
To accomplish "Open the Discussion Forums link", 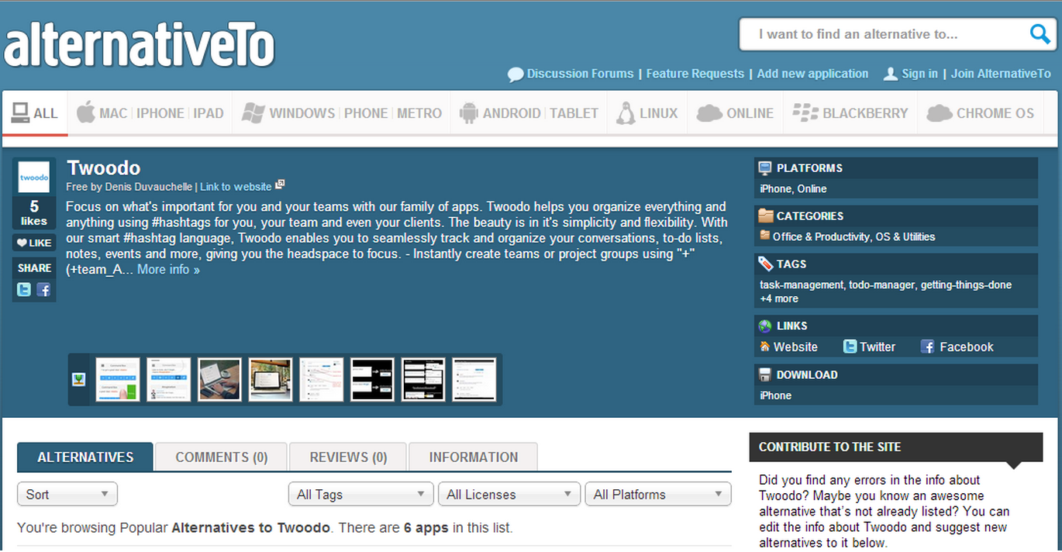I will click(x=581, y=74).
